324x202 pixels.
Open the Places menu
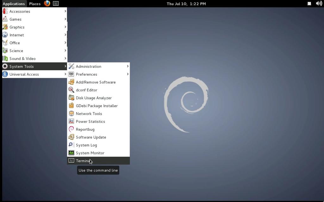click(x=35, y=4)
